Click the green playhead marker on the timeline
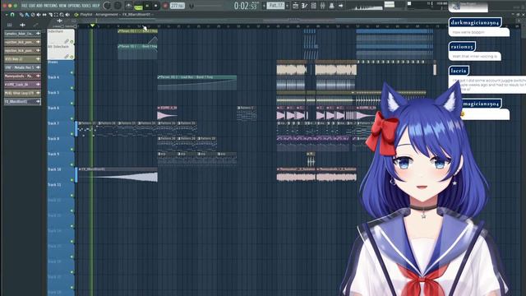The width and height of the screenshot is (526, 296). 93,25
